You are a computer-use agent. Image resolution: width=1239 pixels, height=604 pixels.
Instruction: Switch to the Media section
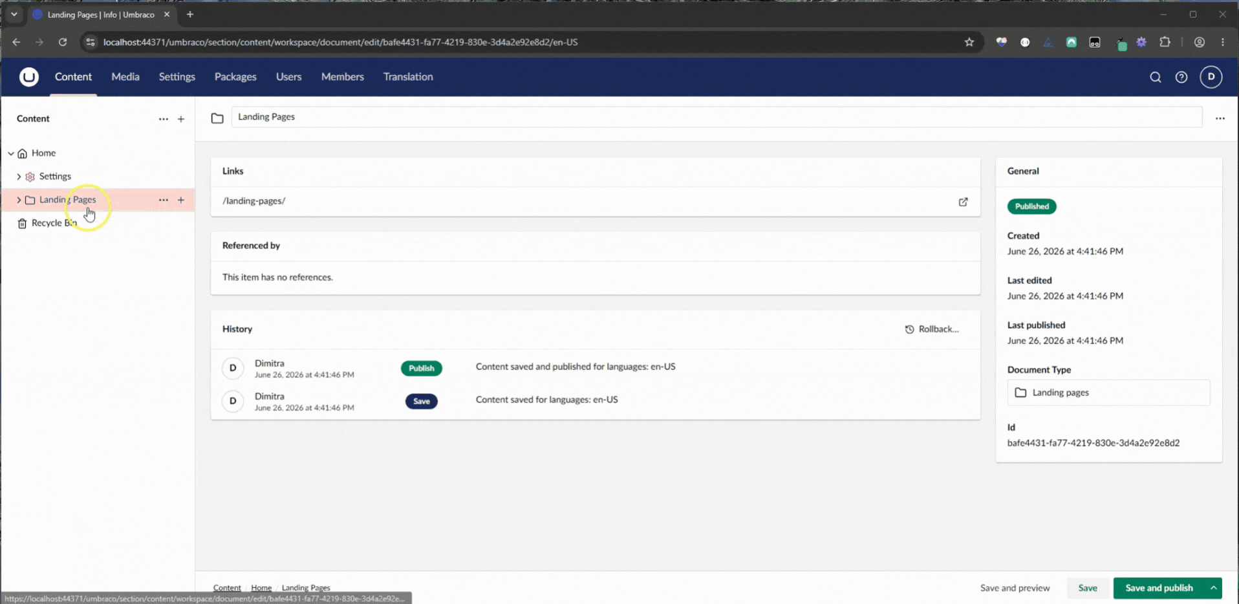(x=125, y=77)
